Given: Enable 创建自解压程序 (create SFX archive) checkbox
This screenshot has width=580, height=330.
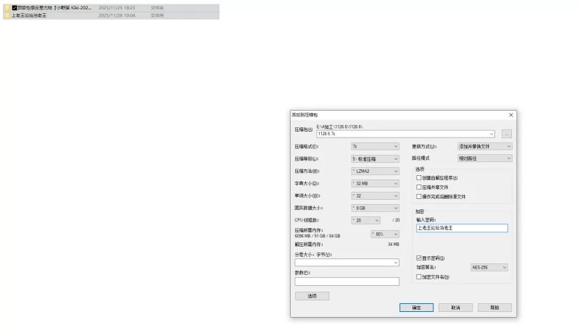Looking at the screenshot, I should pos(419,178).
